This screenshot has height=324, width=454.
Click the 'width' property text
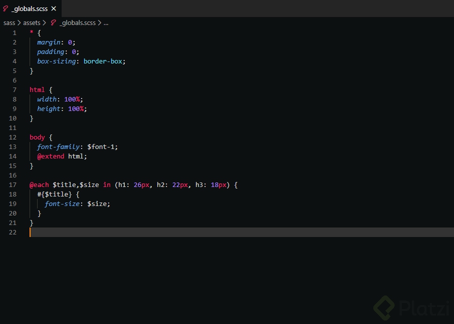coord(47,99)
